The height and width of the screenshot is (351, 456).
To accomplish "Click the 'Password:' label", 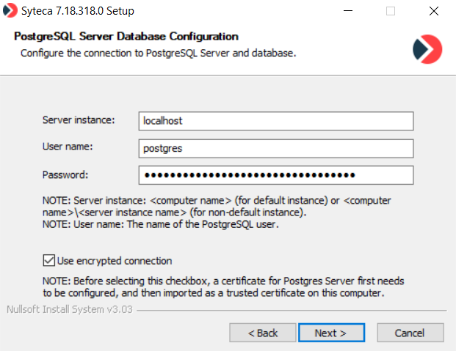I will point(65,174).
